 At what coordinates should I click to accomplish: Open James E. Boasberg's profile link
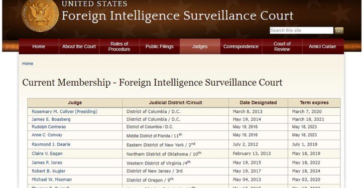pyautogui.click(x=51, y=119)
